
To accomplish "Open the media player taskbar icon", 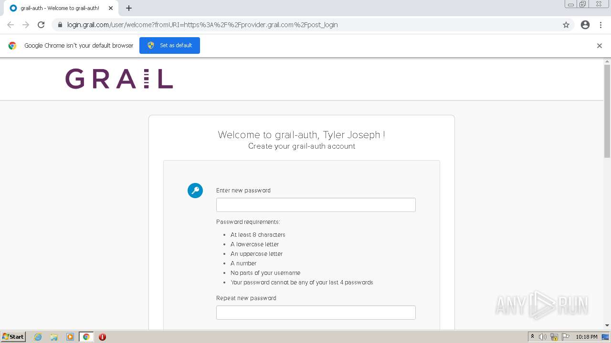I will (70, 337).
